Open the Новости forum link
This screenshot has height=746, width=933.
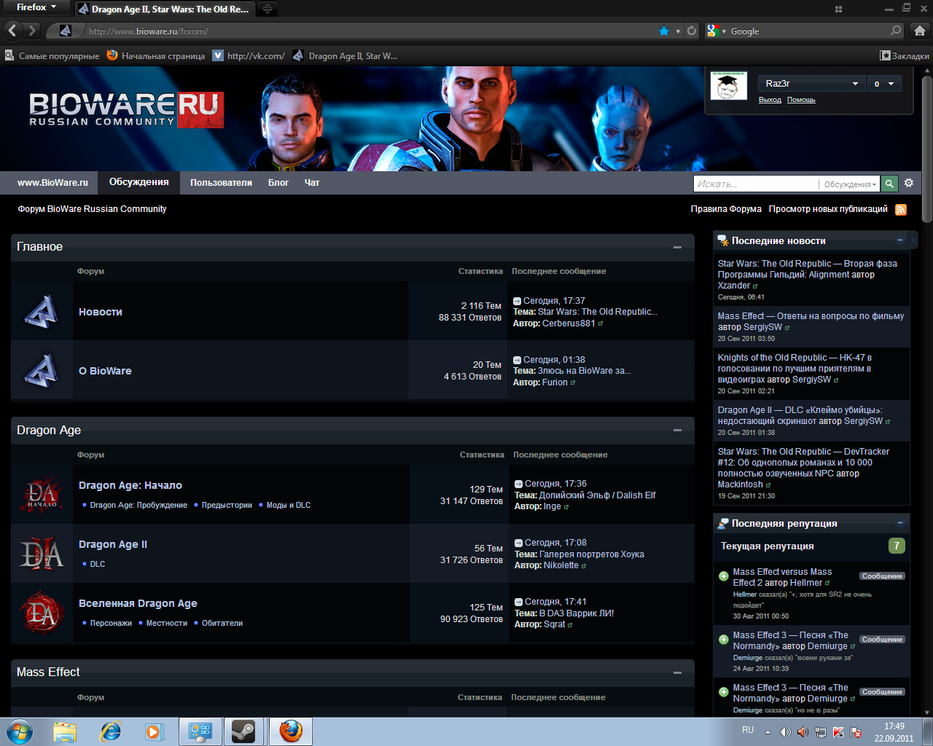(101, 312)
